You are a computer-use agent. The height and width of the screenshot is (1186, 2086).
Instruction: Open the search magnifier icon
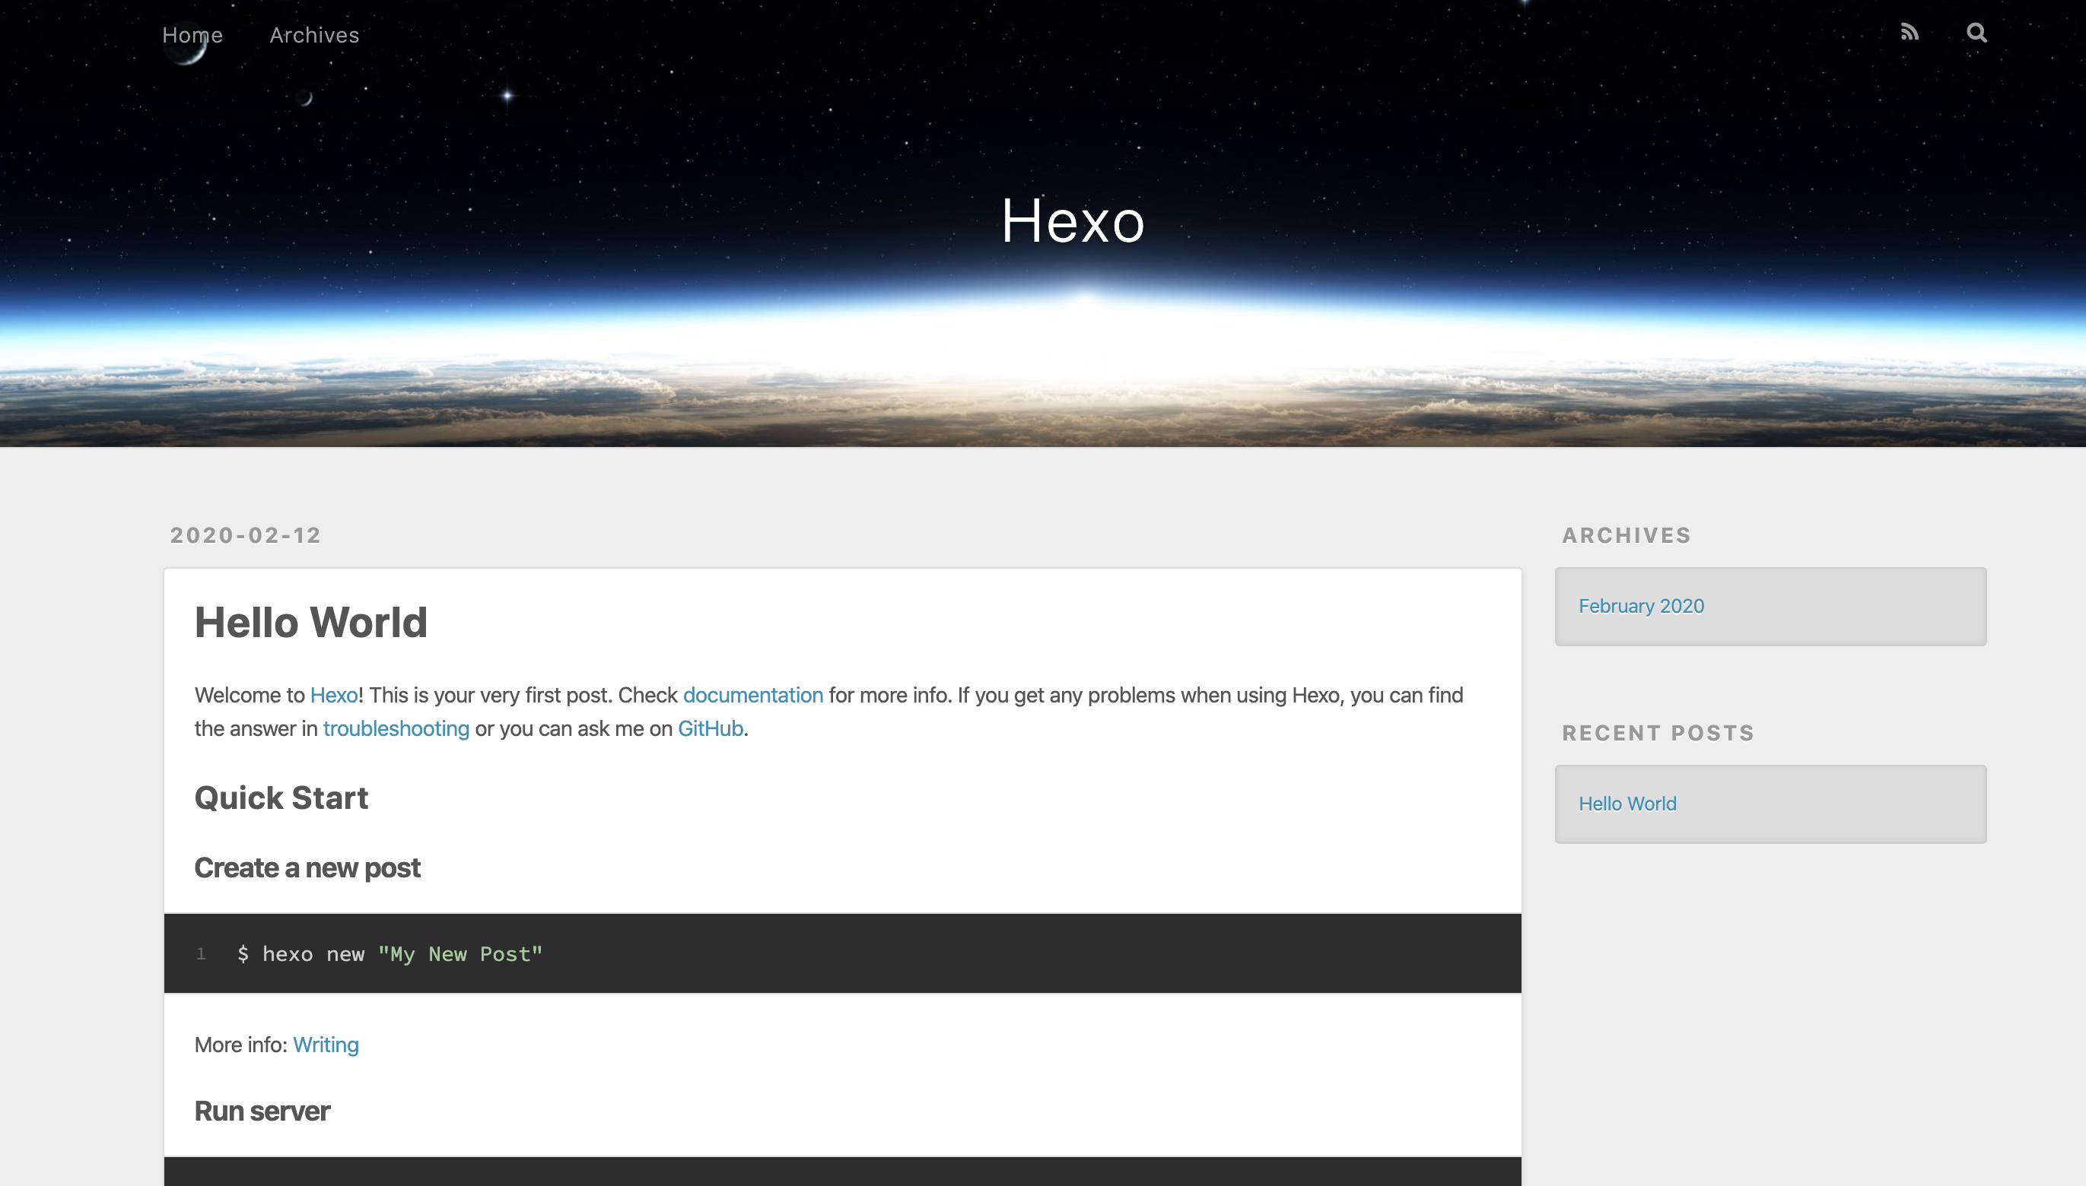click(x=1976, y=33)
